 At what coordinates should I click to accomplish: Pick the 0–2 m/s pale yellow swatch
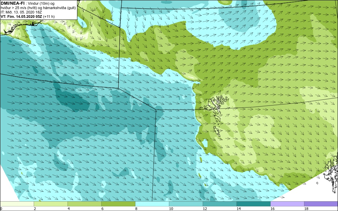(x=17, y=204)
